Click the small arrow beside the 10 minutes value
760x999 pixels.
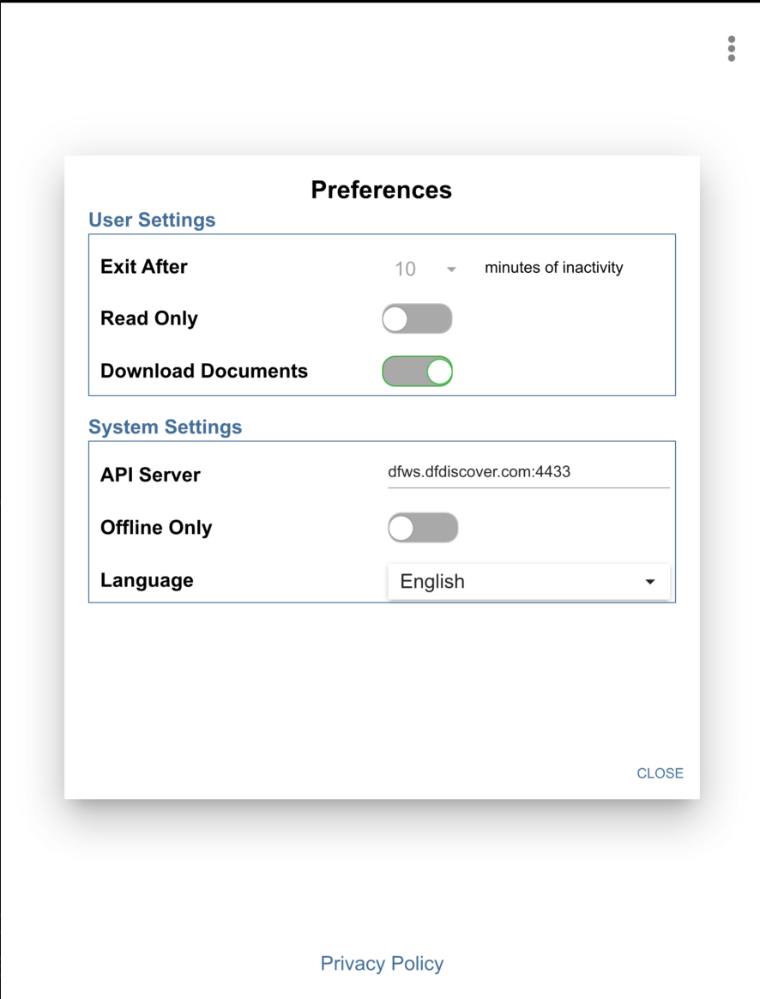click(451, 269)
